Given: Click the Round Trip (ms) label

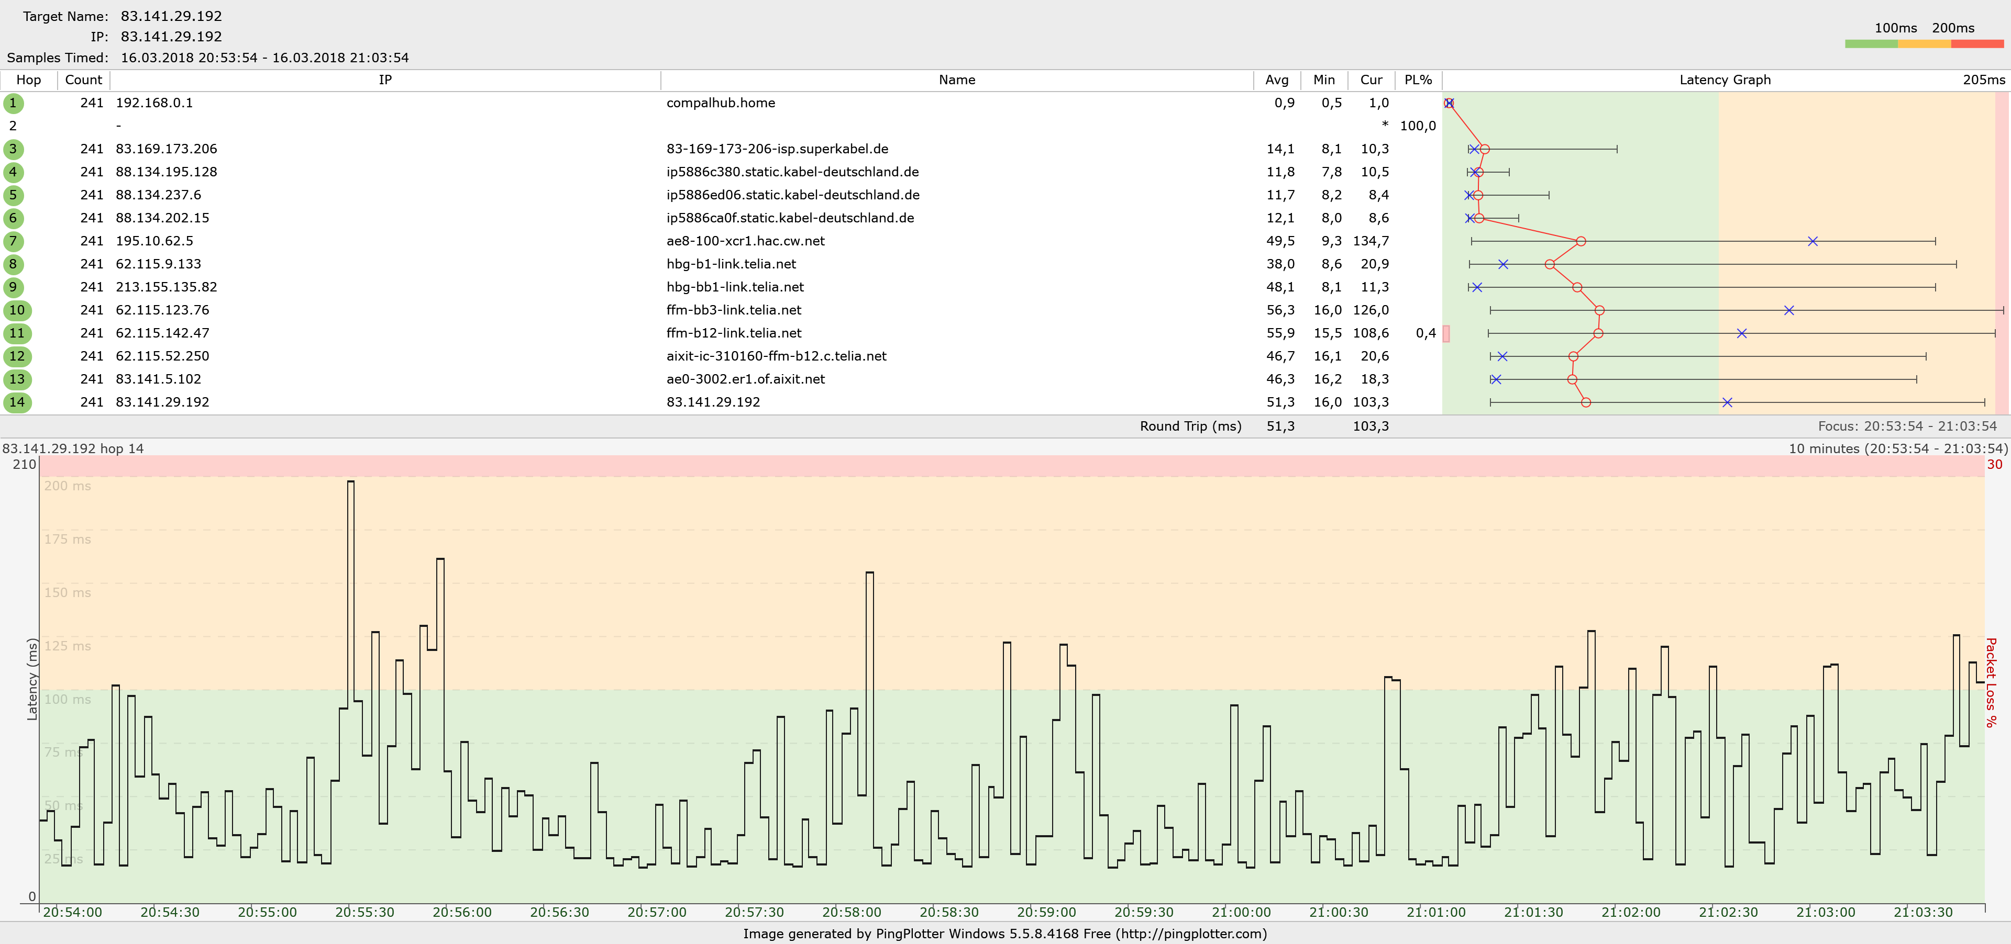Looking at the screenshot, I should (x=1190, y=426).
